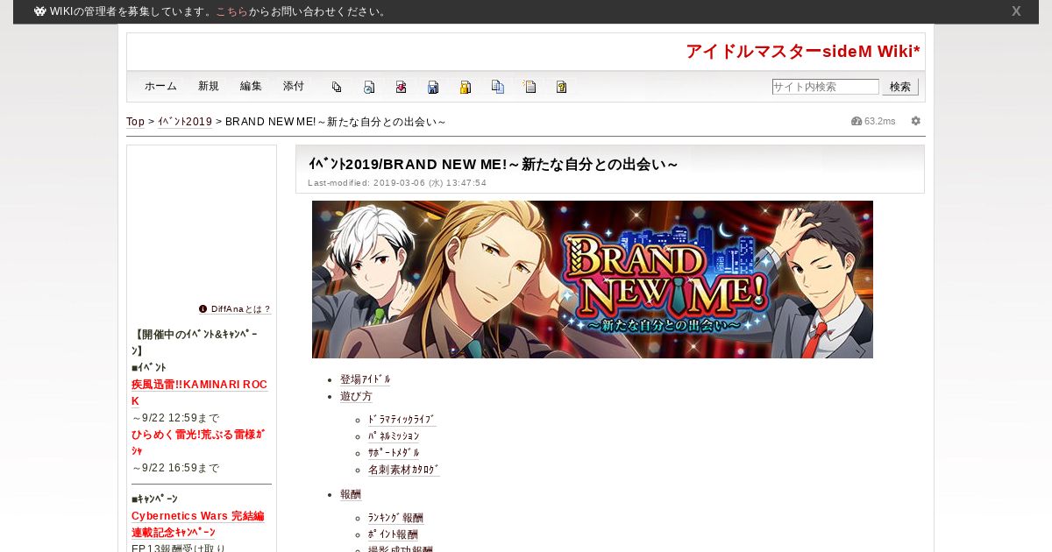Jump to 名刺素材ｶﾀﾛｸﾞ section
Image resolution: width=1052 pixels, height=552 pixels.
[404, 470]
